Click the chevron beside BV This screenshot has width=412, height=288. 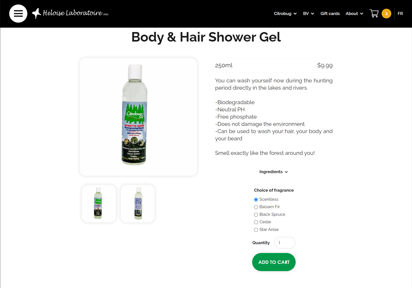312,14
